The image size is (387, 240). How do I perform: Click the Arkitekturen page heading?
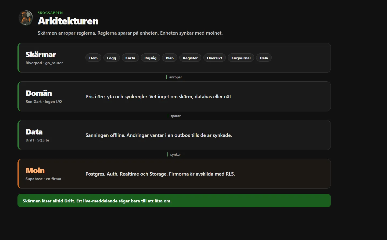68,21
